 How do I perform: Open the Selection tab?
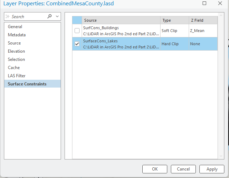click(x=16, y=59)
